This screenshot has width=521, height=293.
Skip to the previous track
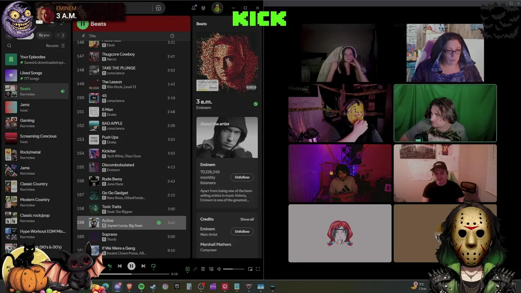(120, 266)
